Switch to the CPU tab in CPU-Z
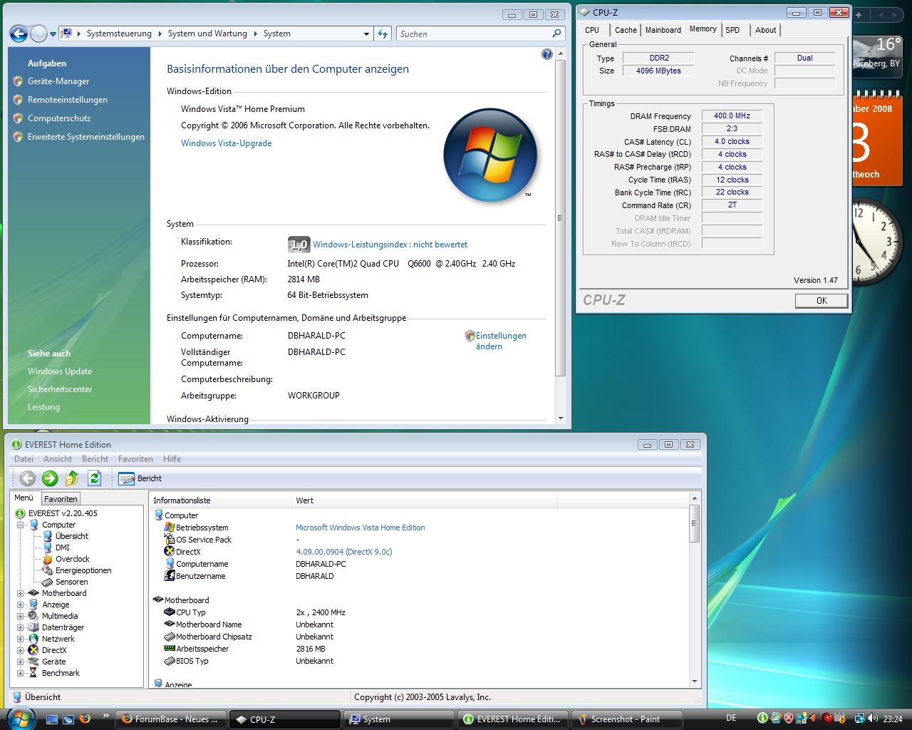 tap(592, 30)
